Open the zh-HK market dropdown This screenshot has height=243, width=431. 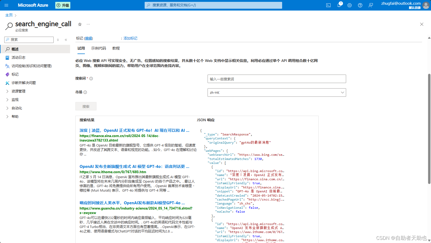277,93
